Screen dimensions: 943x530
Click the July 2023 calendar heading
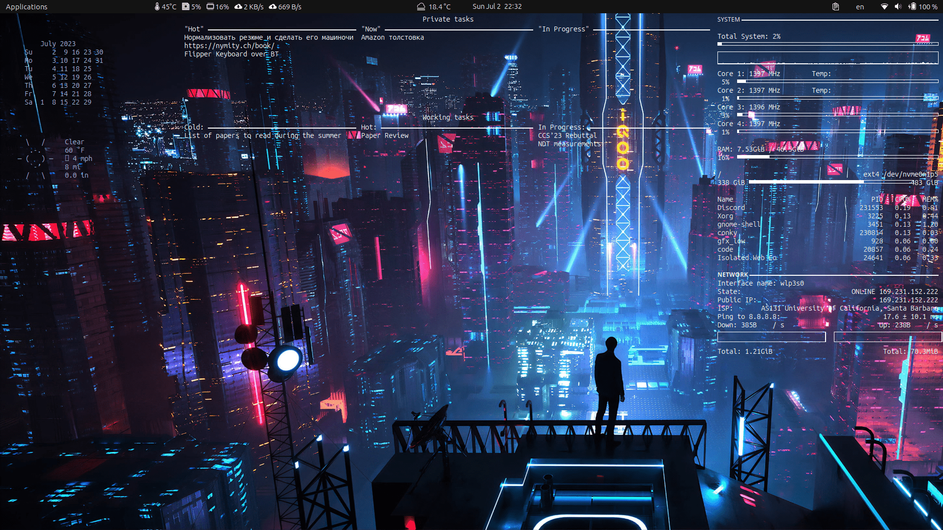click(x=58, y=44)
